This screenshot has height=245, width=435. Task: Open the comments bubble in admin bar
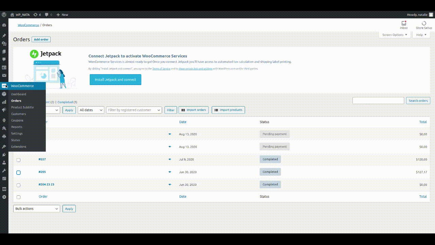[x=47, y=15]
